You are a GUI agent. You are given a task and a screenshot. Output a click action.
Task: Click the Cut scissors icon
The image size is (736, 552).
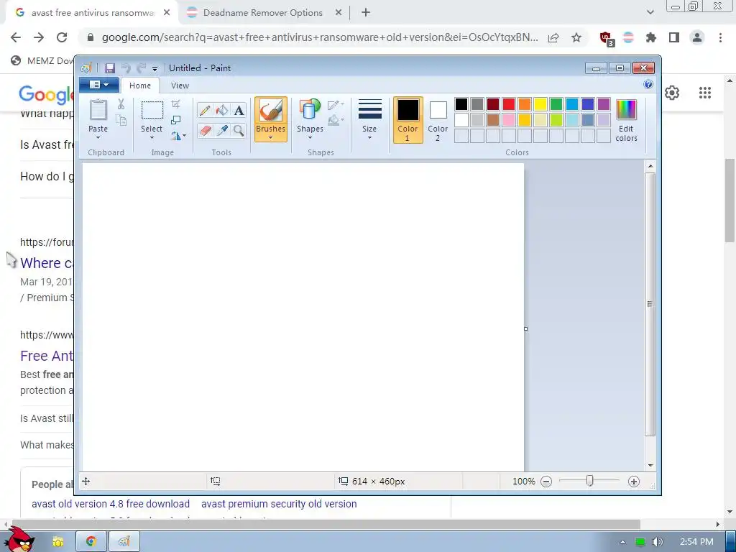[x=121, y=104]
